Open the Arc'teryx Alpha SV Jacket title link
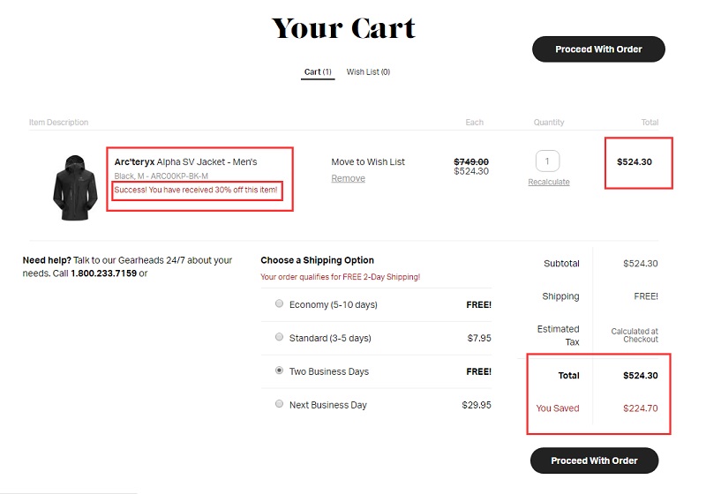The image size is (706, 494). coord(185,161)
